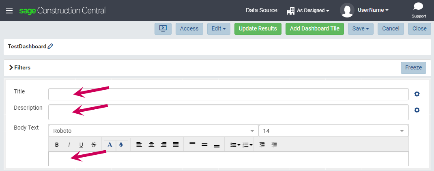Toggle italic formatting in body text toolbar

coord(69,145)
